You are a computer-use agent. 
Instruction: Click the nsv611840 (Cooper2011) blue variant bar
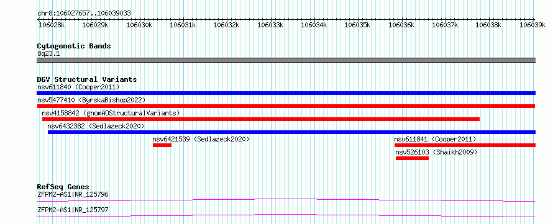[286, 93]
